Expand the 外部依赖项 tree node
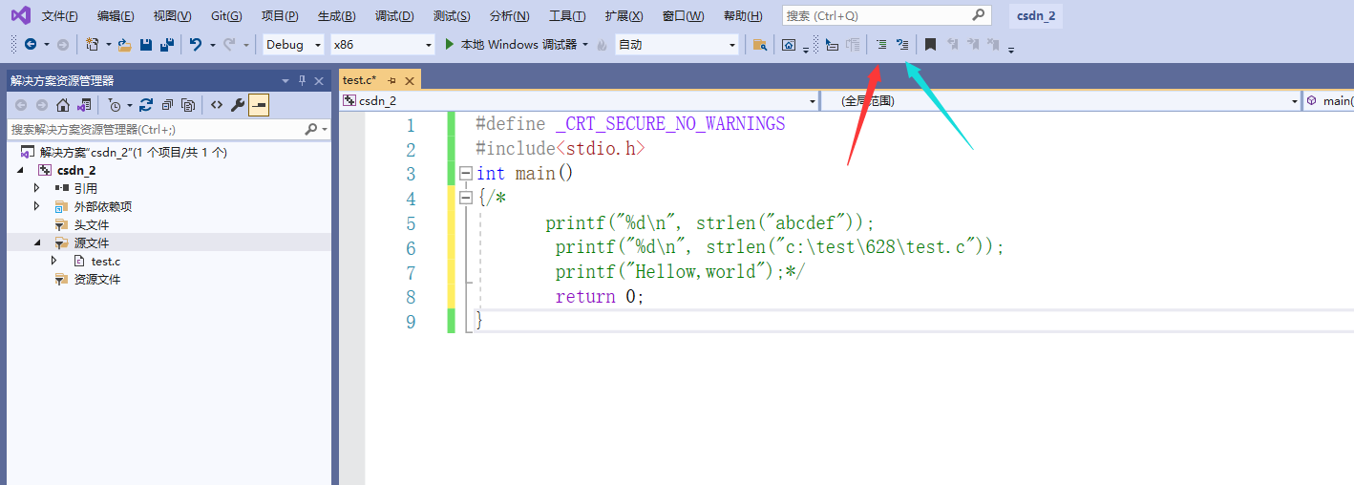The width and height of the screenshot is (1354, 485). pos(37,206)
